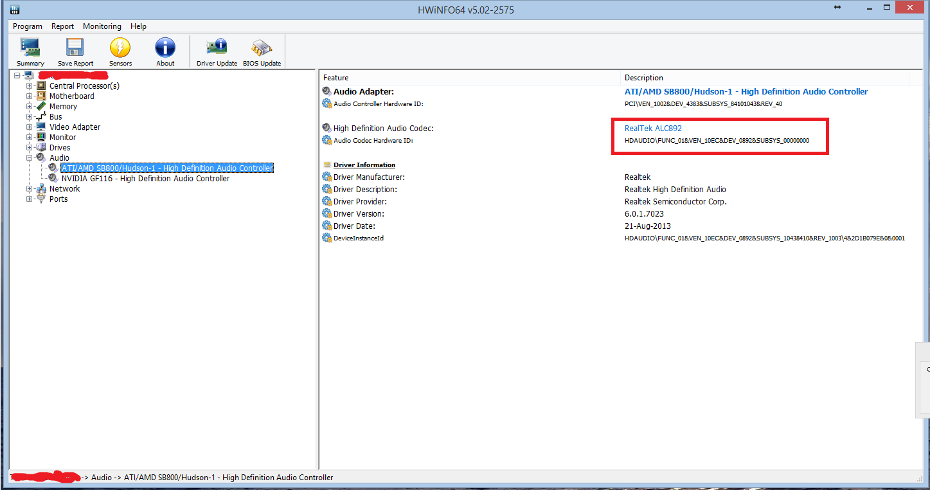Click gear icon beside Driver Version
The image size is (930, 493).
coord(327,213)
